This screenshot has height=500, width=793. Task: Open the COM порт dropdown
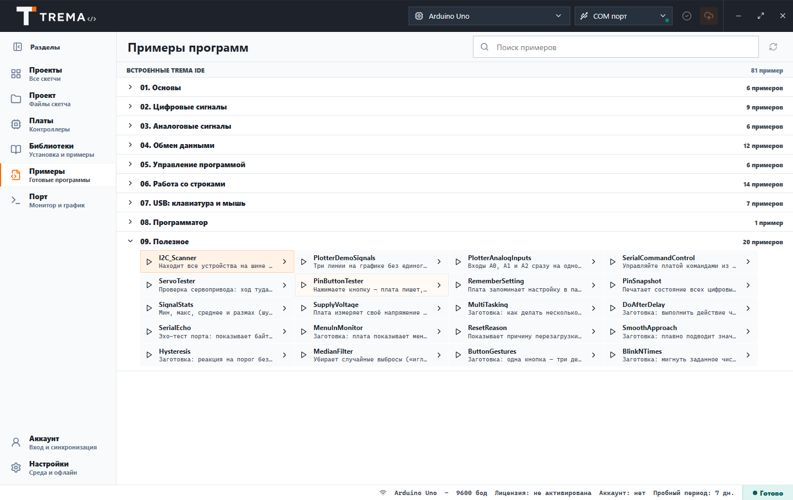point(623,16)
